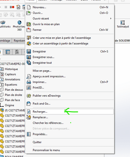
Task: Click the Recharger reload icon
Action: [x=29, y=112]
